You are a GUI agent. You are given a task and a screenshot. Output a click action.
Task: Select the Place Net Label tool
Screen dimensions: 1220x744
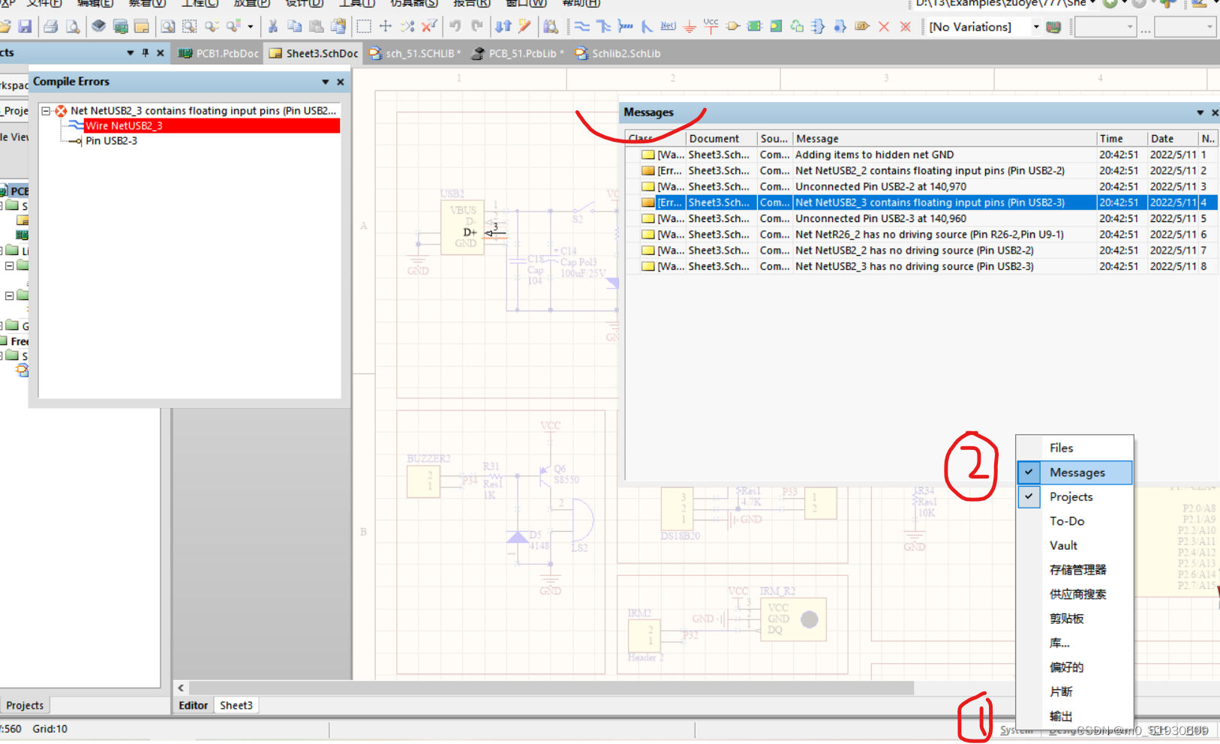coord(669,27)
